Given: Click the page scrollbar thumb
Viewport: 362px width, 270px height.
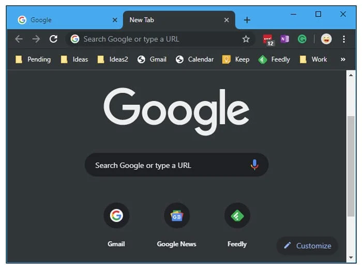Looking at the screenshot, I should [351, 166].
